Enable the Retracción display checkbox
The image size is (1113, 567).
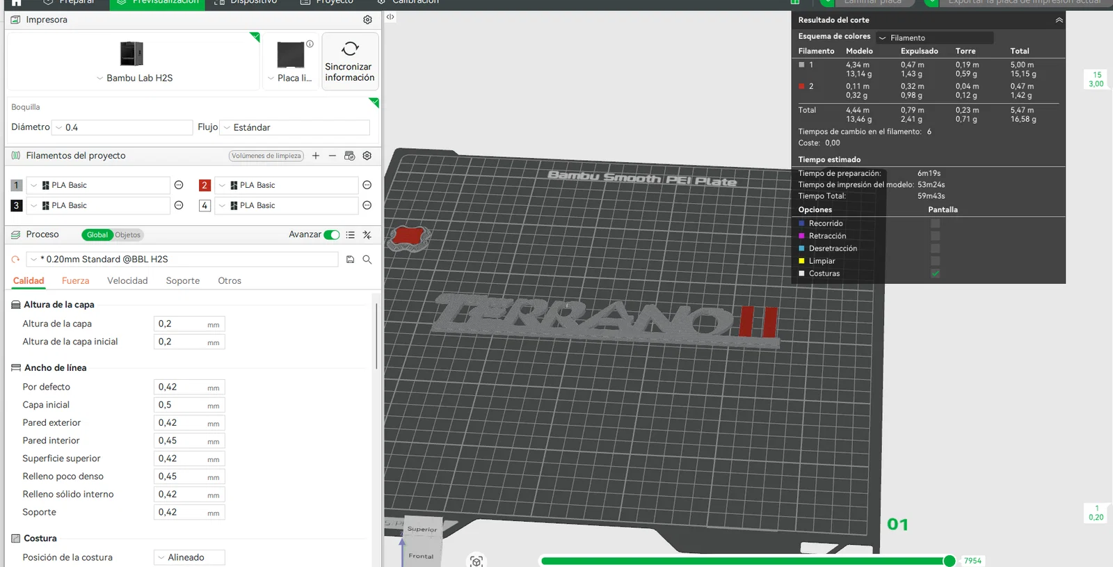click(936, 236)
